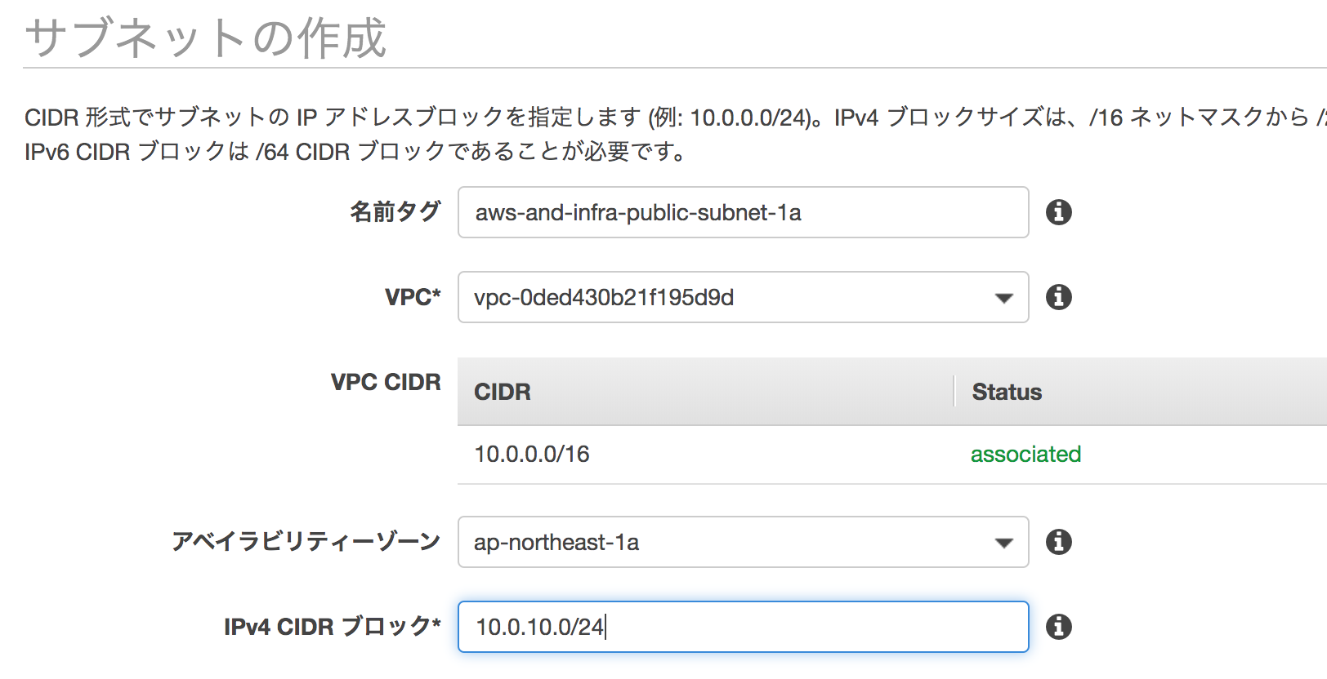The height and width of the screenshot is (679, 1327).
Task: Click the info icon beside IPv4 CIDR block field
Action: 1059,627
